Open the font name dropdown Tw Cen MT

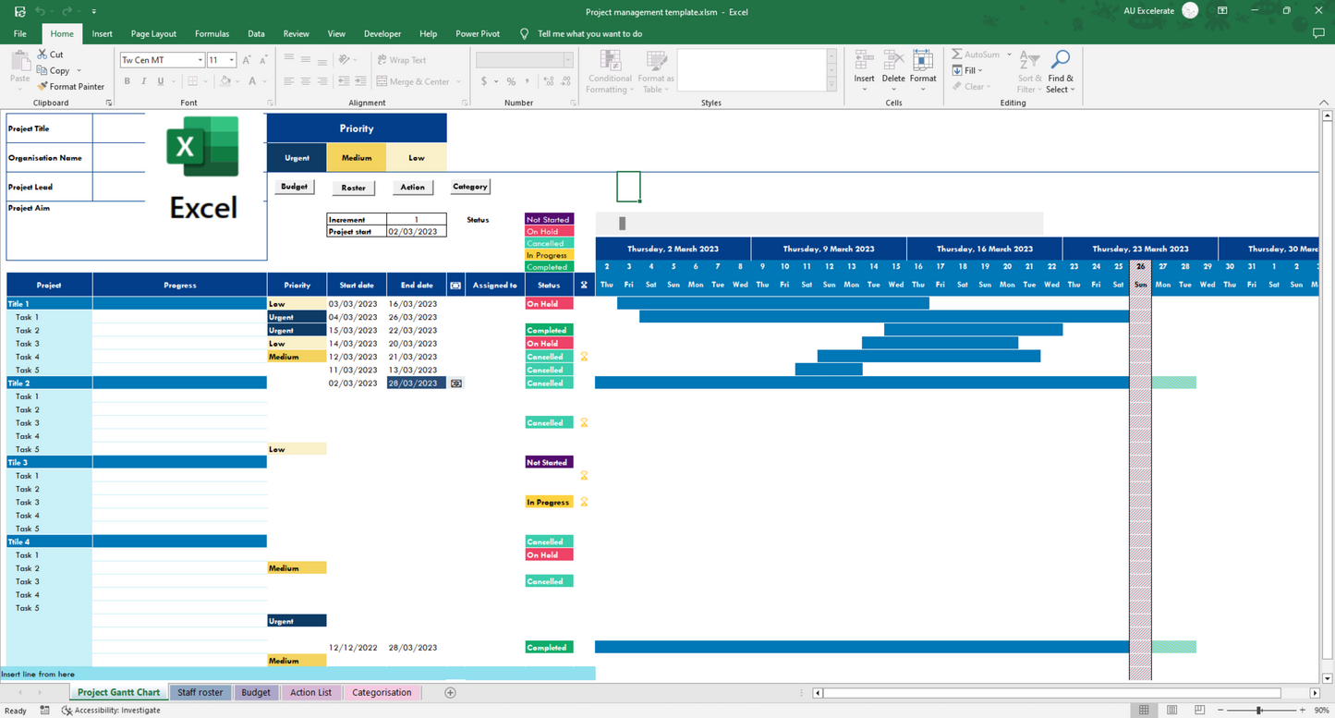[200, 60]
